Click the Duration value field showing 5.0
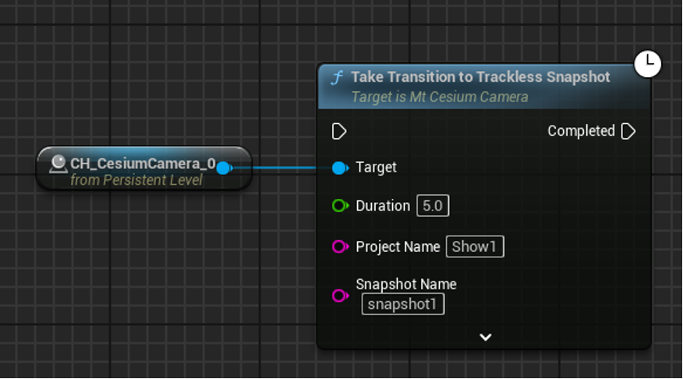Screen dimensions: 683x379 pyautogui.click(x=433, y=206)
